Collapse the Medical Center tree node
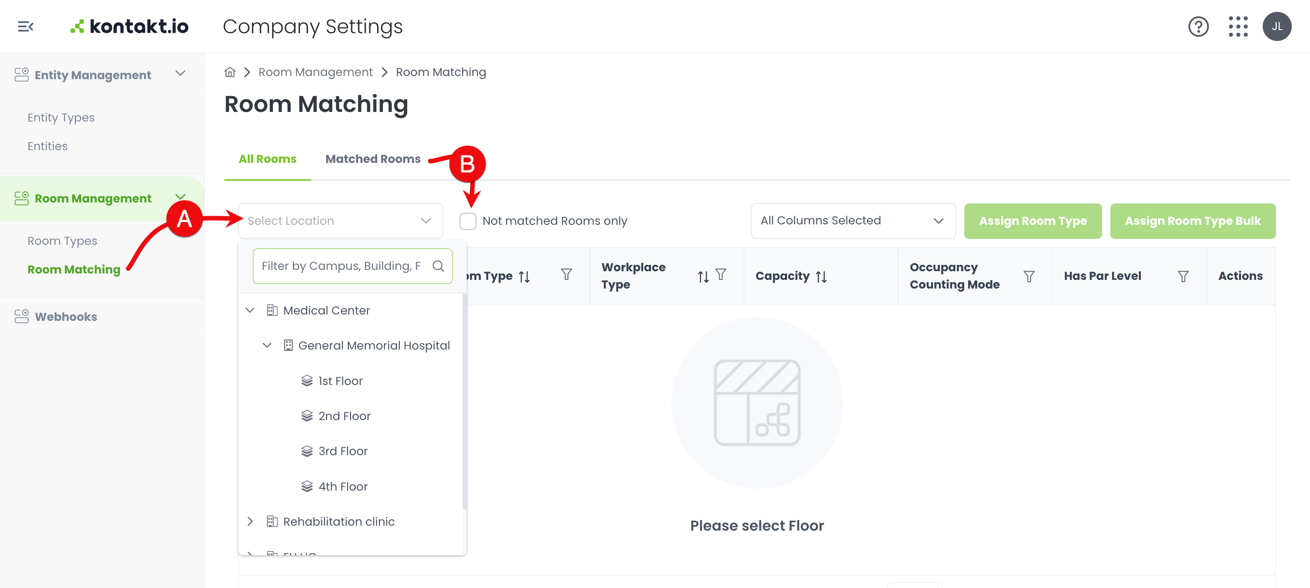The height and width of the screenshot is (588, 1310). click(250, 310)
